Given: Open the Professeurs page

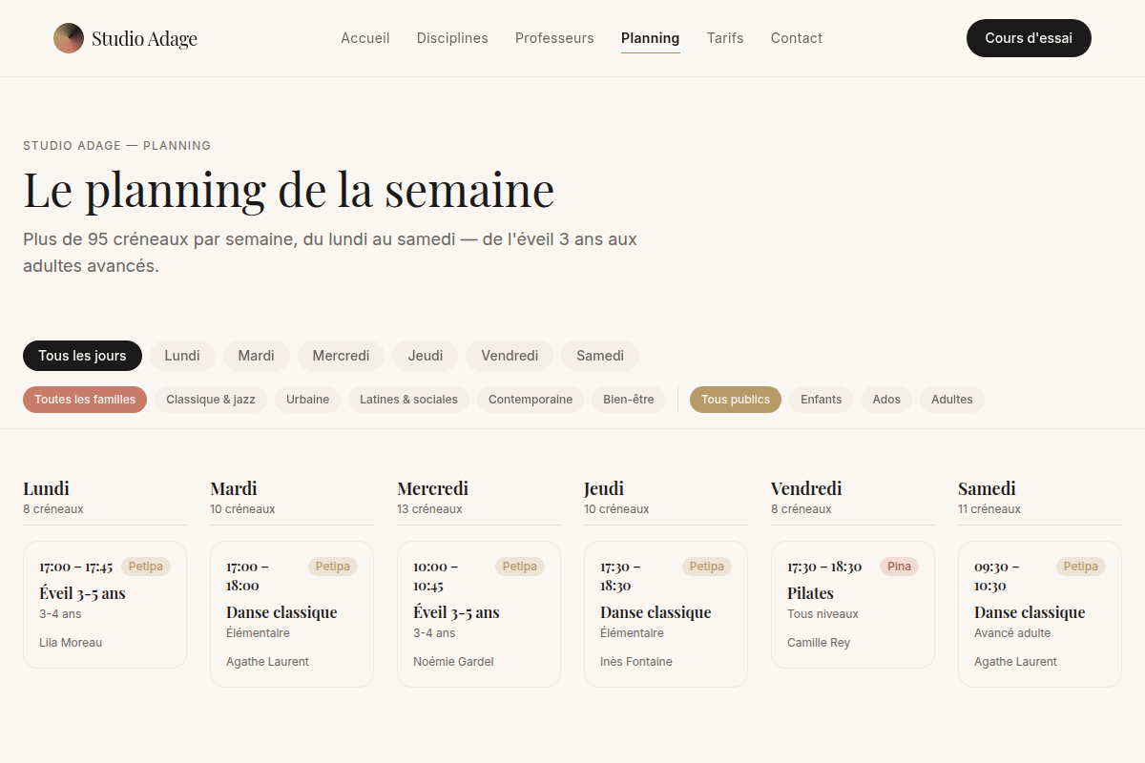Looking at the screenshot, I should tap(554, 38).
